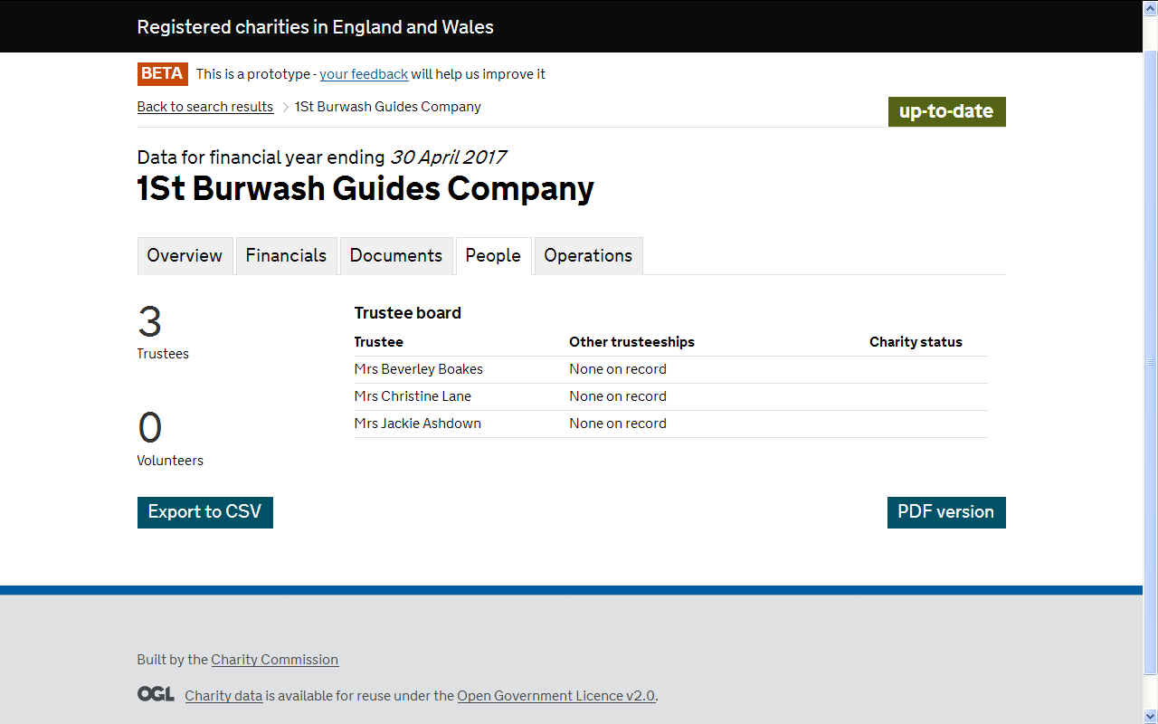Image resolution: width=1158 pixels, height=724 pixels.
Task: Click the breadcrumb '1St Burwash Guides Company'
Action: 388,107
